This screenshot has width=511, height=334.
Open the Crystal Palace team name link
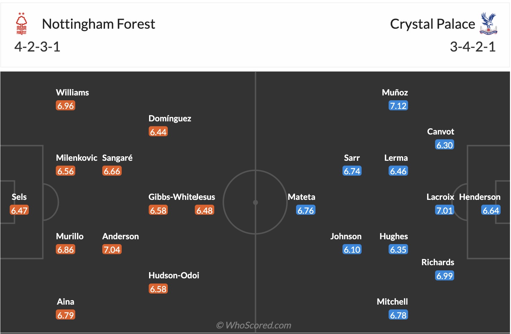432,24
